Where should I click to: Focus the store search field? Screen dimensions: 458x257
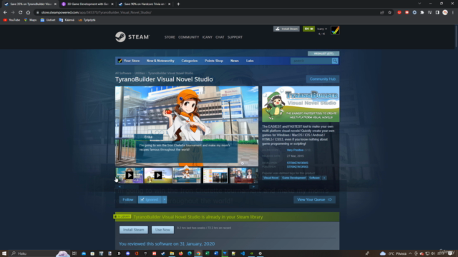(x=311, y=61)
